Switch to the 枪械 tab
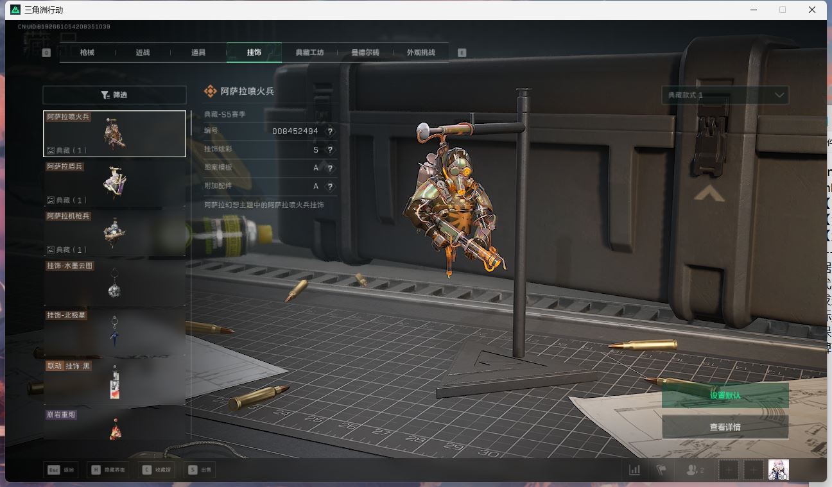Image resolution: width=832 pixels, height=487 pixels. [87, 53]
